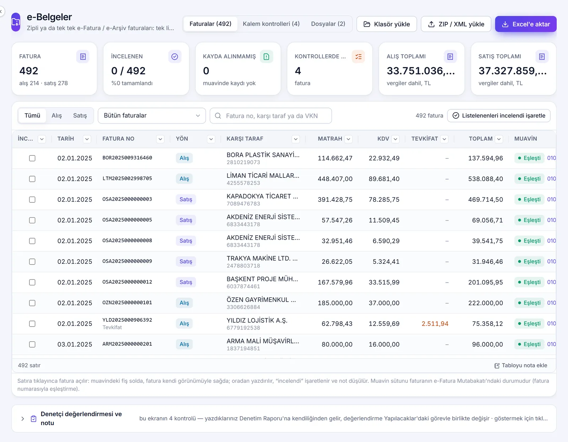Image resolution: width=568 pixels, height=442 pixels.
Task: Open the TARİH column filter chevron
Action: [x=87, y=139]
